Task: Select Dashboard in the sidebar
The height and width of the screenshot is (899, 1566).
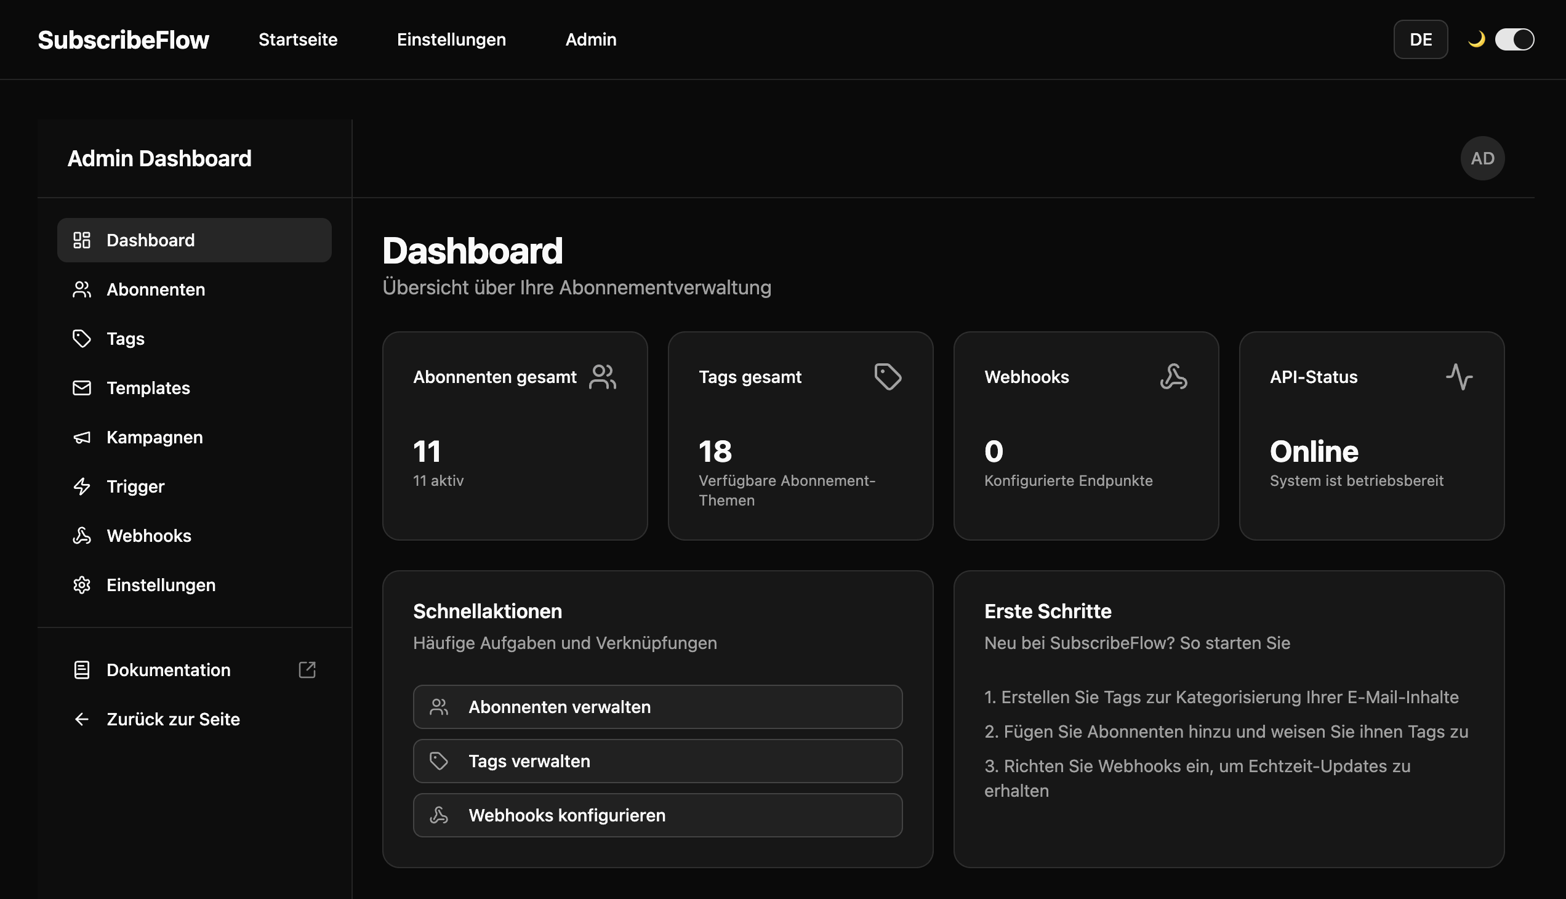Action: pos(150,240)
